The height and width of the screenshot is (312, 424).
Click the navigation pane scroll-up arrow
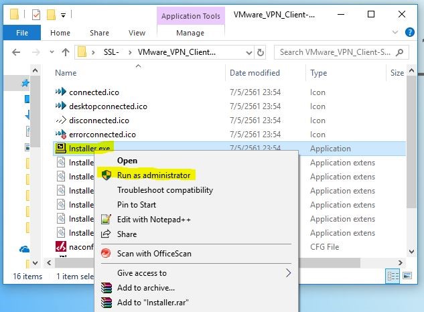pos(35,71)
